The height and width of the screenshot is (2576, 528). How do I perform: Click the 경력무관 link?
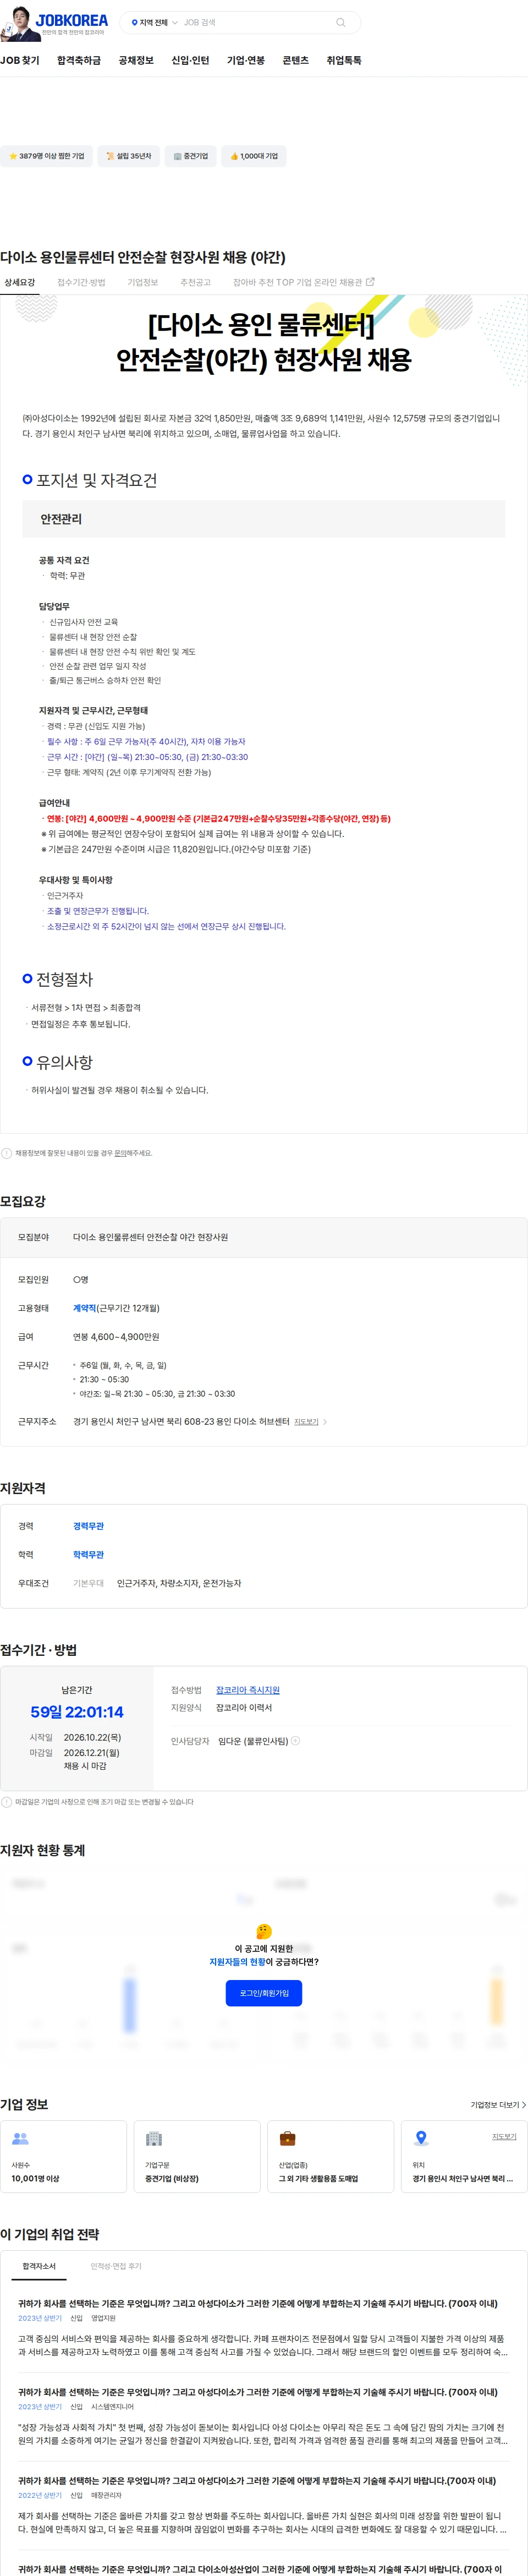[88, 1526]
